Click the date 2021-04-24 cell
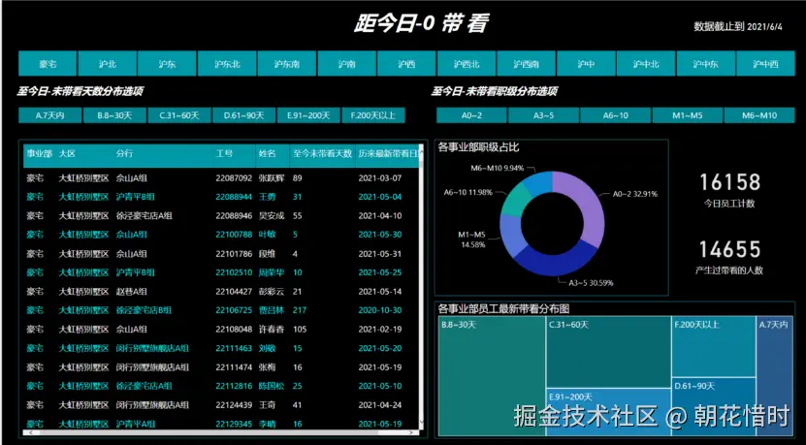 tap(380, 405)
